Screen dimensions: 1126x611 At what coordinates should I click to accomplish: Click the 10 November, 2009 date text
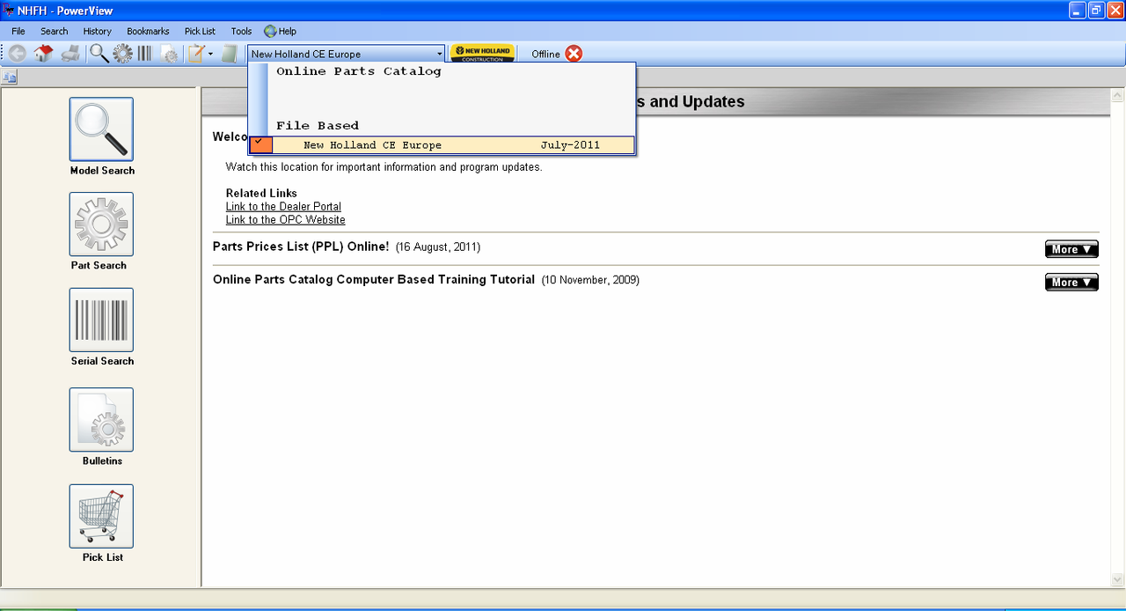(x=590, y=280)
